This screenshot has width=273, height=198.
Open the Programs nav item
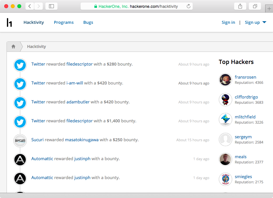click(64, 23)
